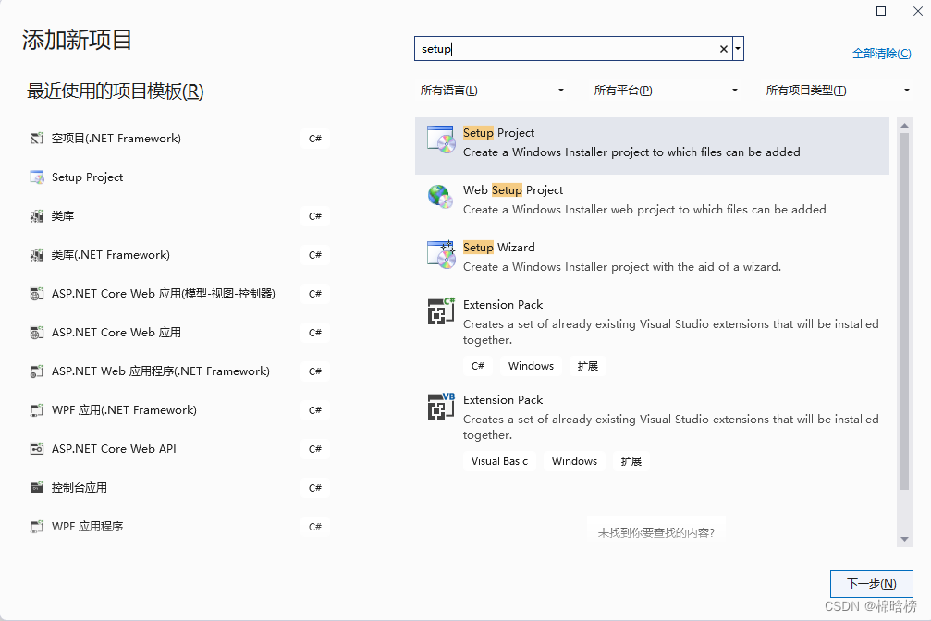Click the C# tag under Extension Pack
This screenshot has height=621, width=931.
478,366
